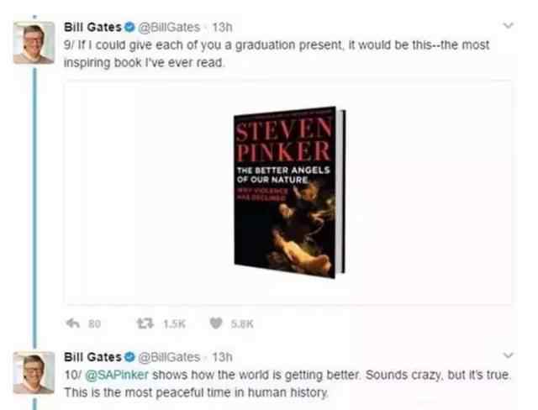The image size is (538, 410).
Task: Open the Steven Pinker book cover image
Action: [x=289, y=192]
